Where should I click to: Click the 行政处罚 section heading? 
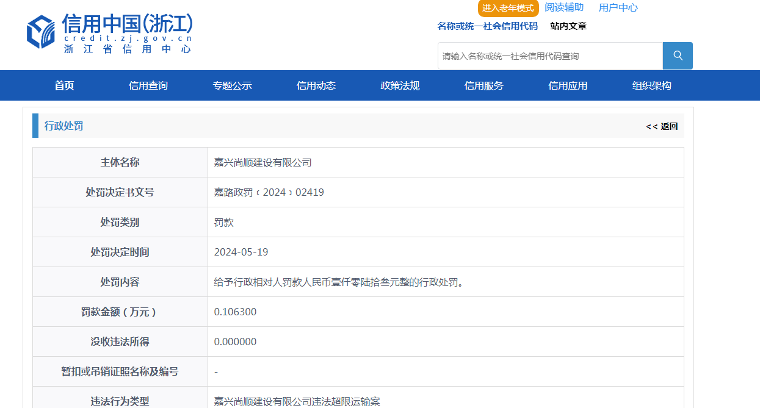[64, 126]
